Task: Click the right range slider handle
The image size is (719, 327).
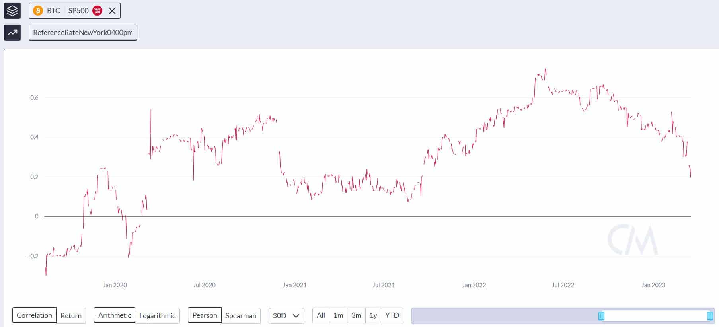Action: click(710, 316)
